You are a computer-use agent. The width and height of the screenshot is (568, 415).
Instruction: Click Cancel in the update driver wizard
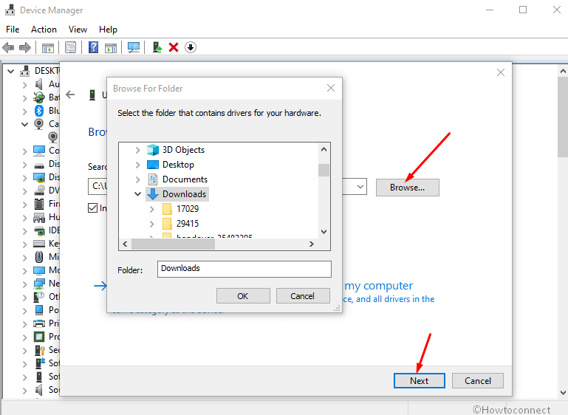[x=478, y=380]
